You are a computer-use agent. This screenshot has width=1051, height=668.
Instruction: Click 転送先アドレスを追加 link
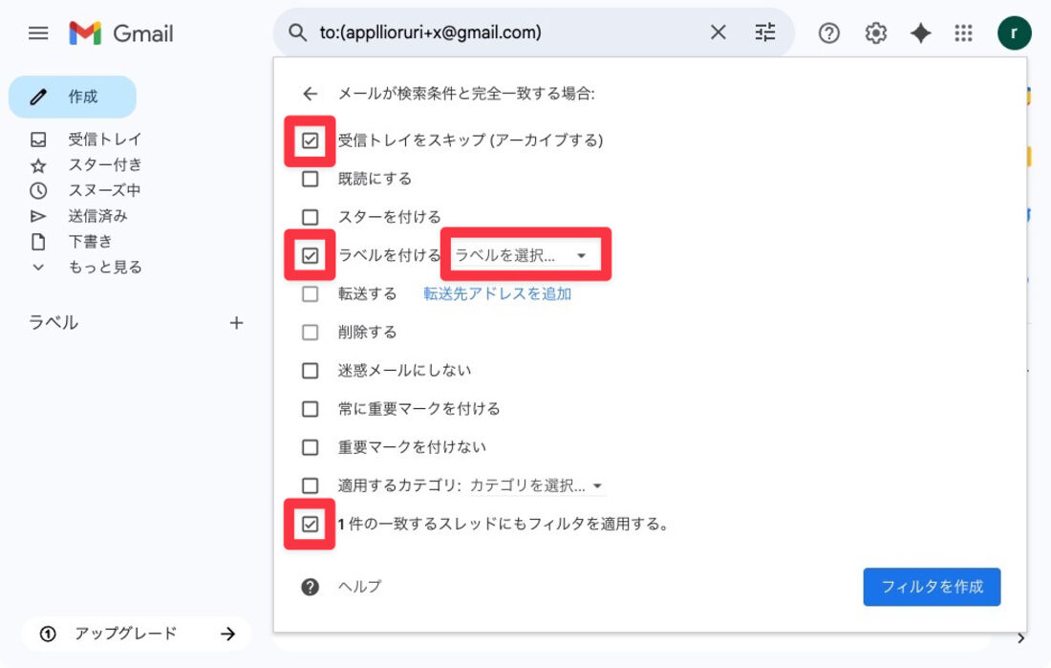tap(498, 293)
